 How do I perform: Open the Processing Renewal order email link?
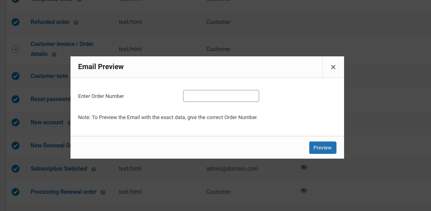(63, 192)
